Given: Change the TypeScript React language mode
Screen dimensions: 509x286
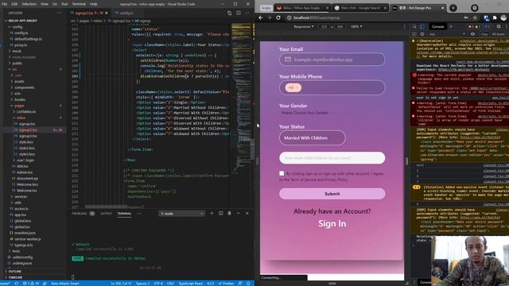Looking at the screenshot, I should click(x=191, y=283).
